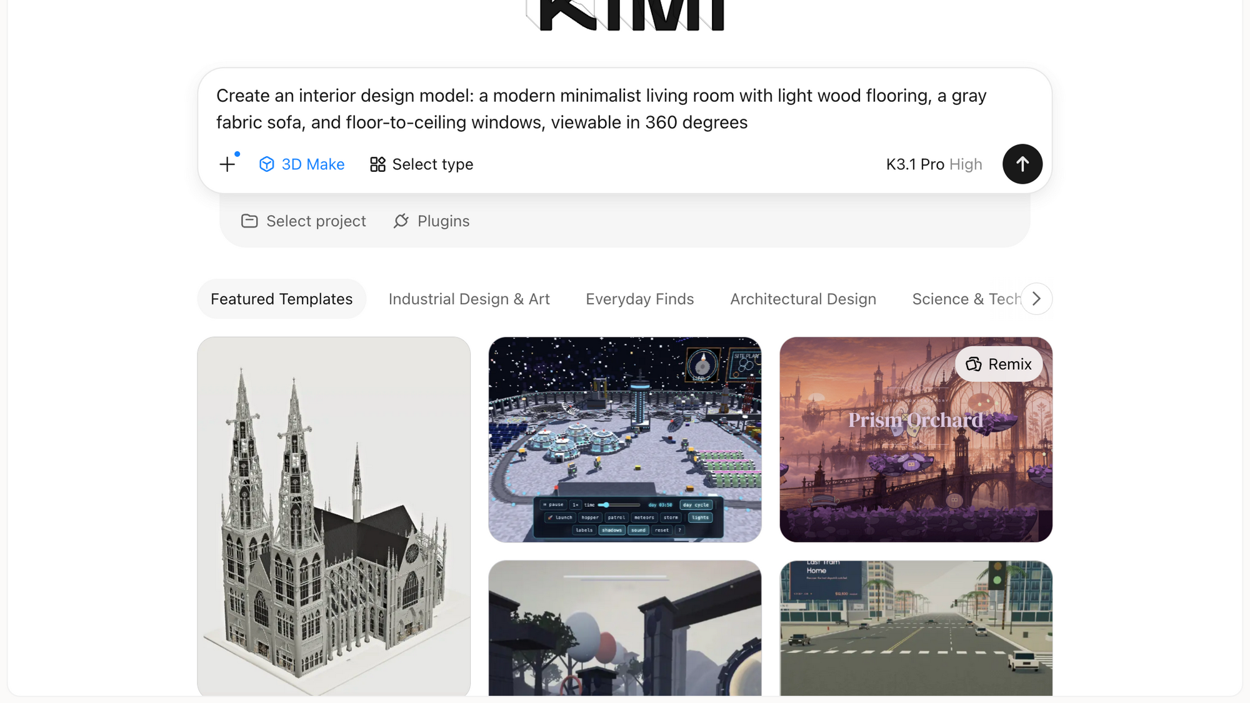Remix the Prism Orchard template
The width and height of the screenshot is (1250, 703).
point(999,364)
